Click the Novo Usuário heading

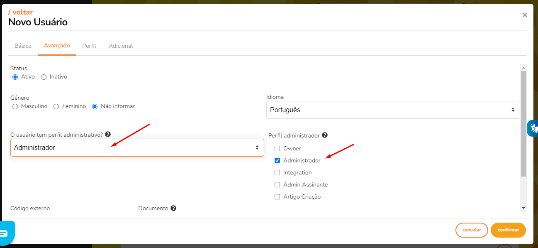pos(38,22)
